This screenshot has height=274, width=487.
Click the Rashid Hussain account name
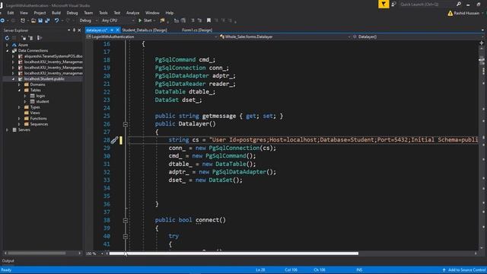(466, 14)
